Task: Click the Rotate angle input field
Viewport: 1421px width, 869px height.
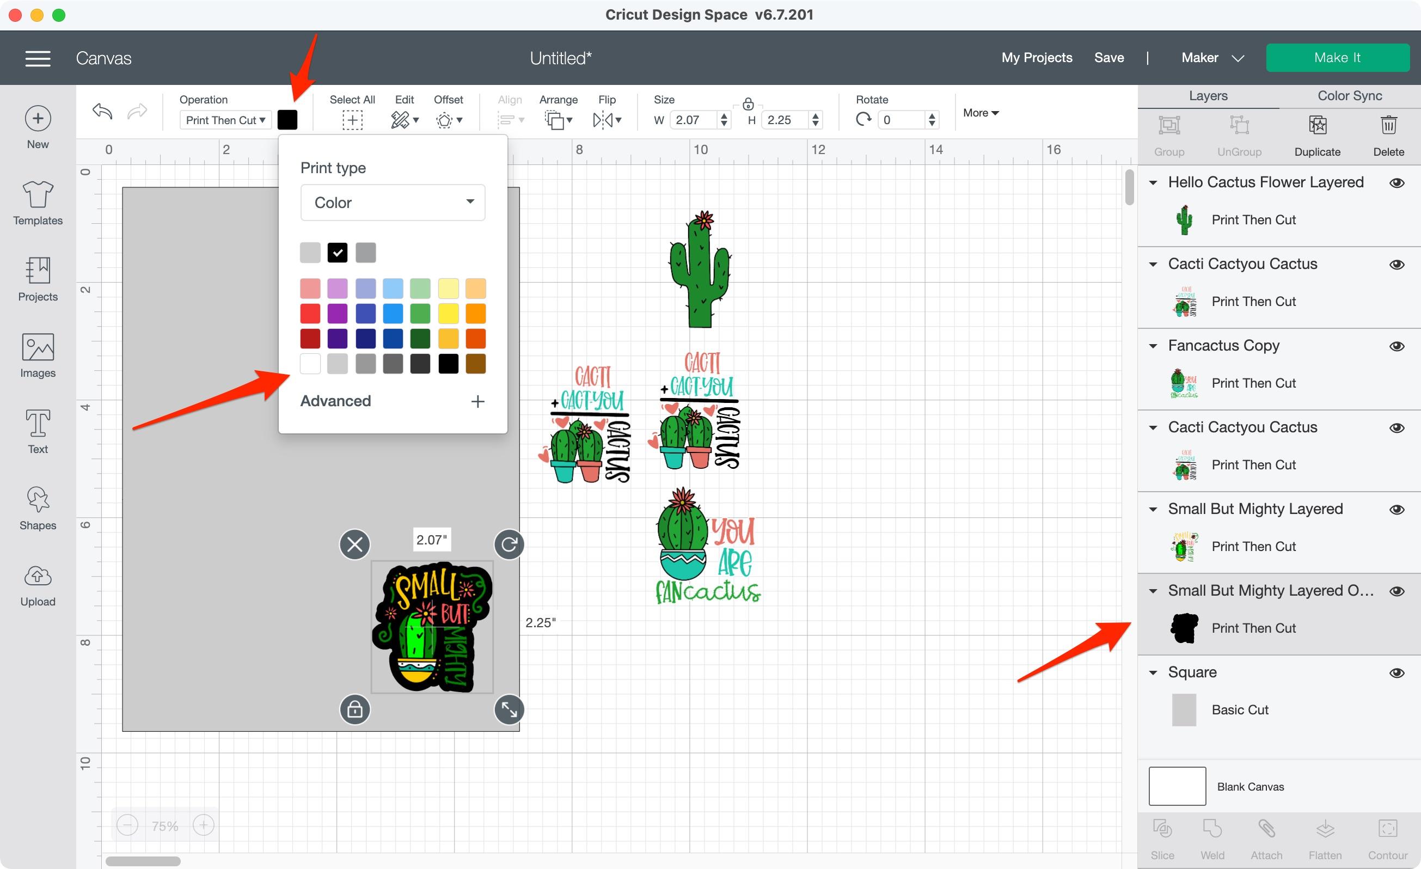Action: pyautogui.click(x=902, y=120)
